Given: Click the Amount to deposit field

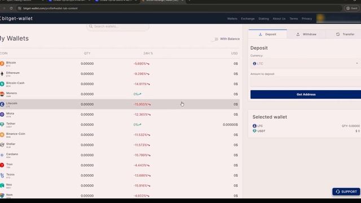Looking at the screenshot, I should click(306, 82).
